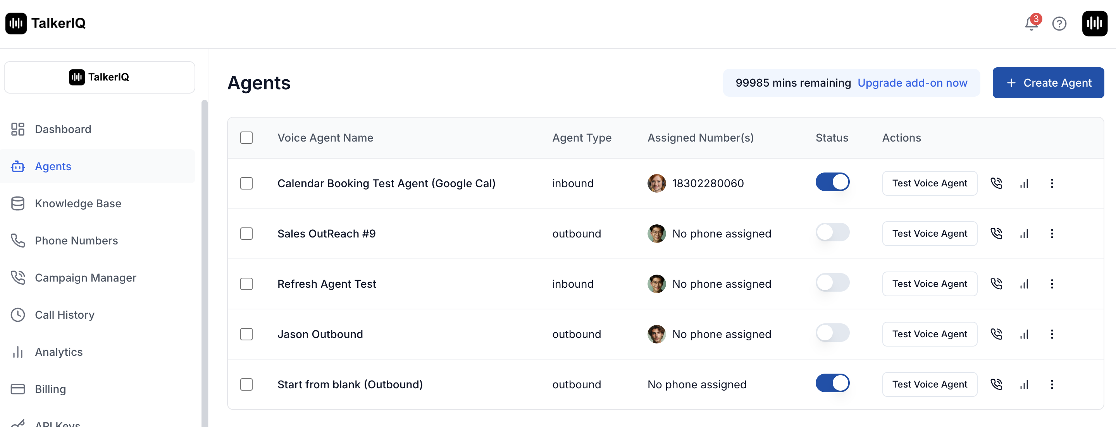Open Calendar Booking Test Agent (Google Cal)
Screen dimensions: 1116x427
click(x=386, y=183)
